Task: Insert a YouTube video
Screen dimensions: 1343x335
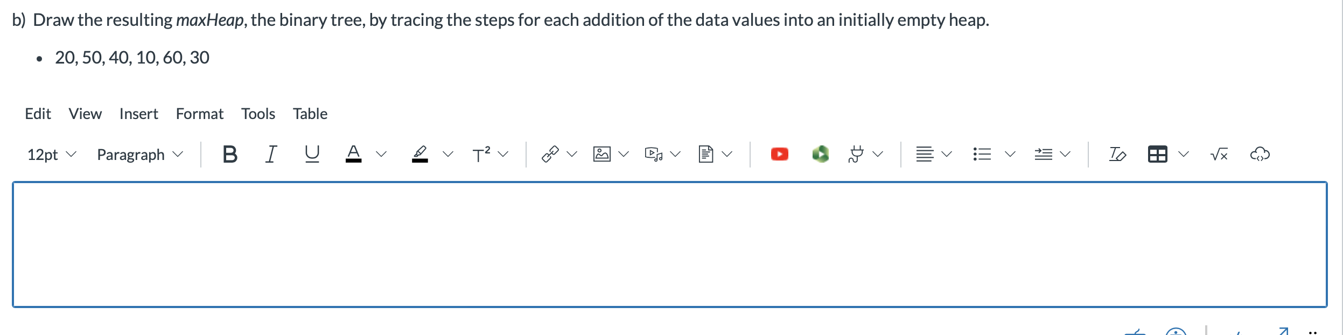Action: point(779,154)
